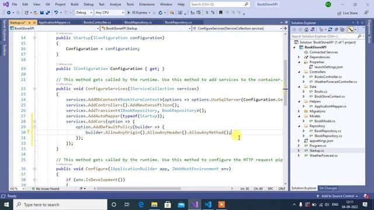Switch to the IBookRepository.cs tab
Screen dimensions: 374x210
point(138,22)
